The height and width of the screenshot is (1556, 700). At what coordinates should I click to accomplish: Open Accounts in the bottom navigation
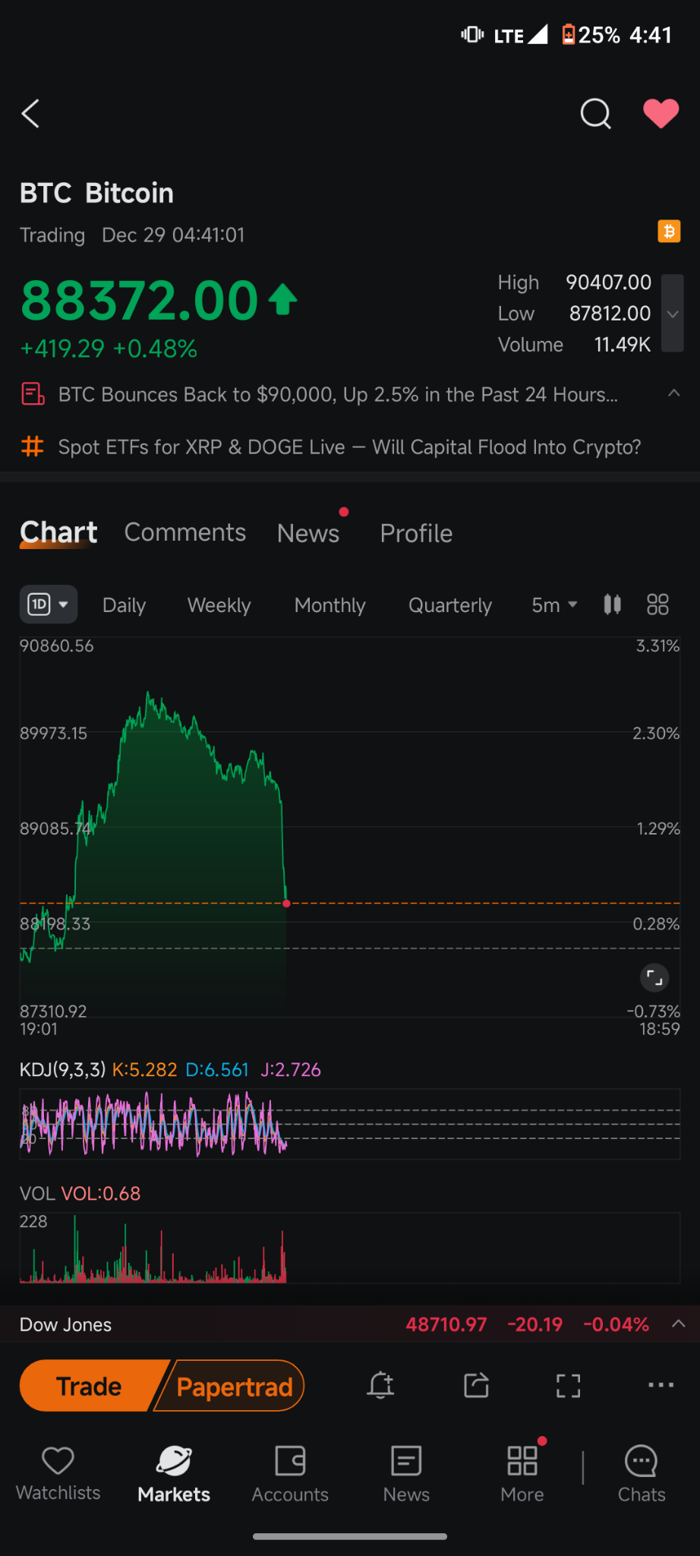click(290, 1473)
